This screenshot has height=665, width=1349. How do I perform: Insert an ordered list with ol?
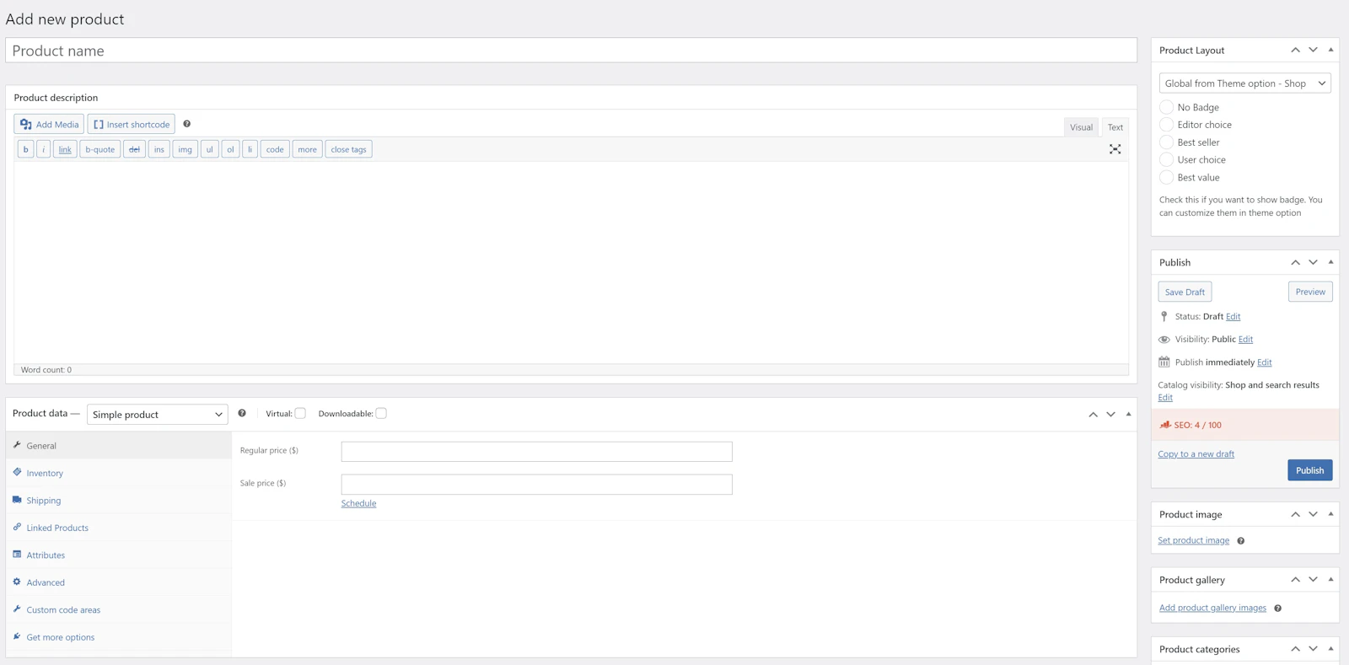(x=230, y=149)
